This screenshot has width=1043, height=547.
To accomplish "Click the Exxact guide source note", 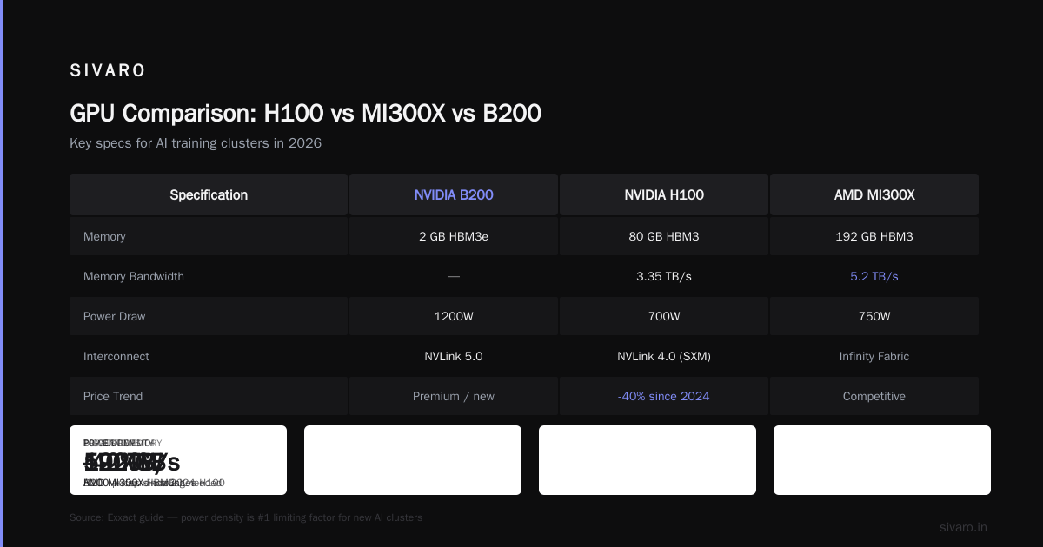I will click(246, 517).
